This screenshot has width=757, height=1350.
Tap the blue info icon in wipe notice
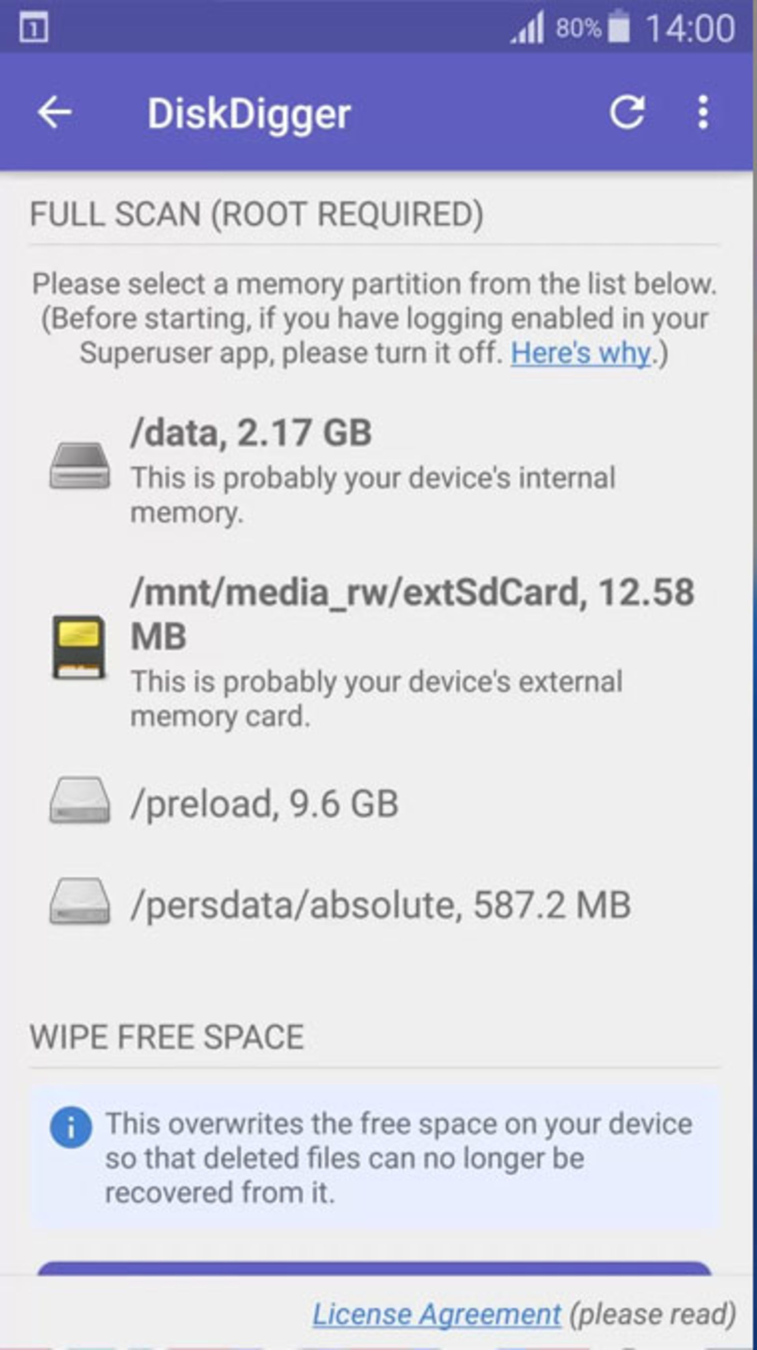click(71, 1127)
